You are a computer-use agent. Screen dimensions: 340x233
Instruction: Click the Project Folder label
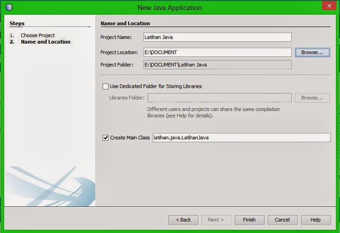pos(117,65)
